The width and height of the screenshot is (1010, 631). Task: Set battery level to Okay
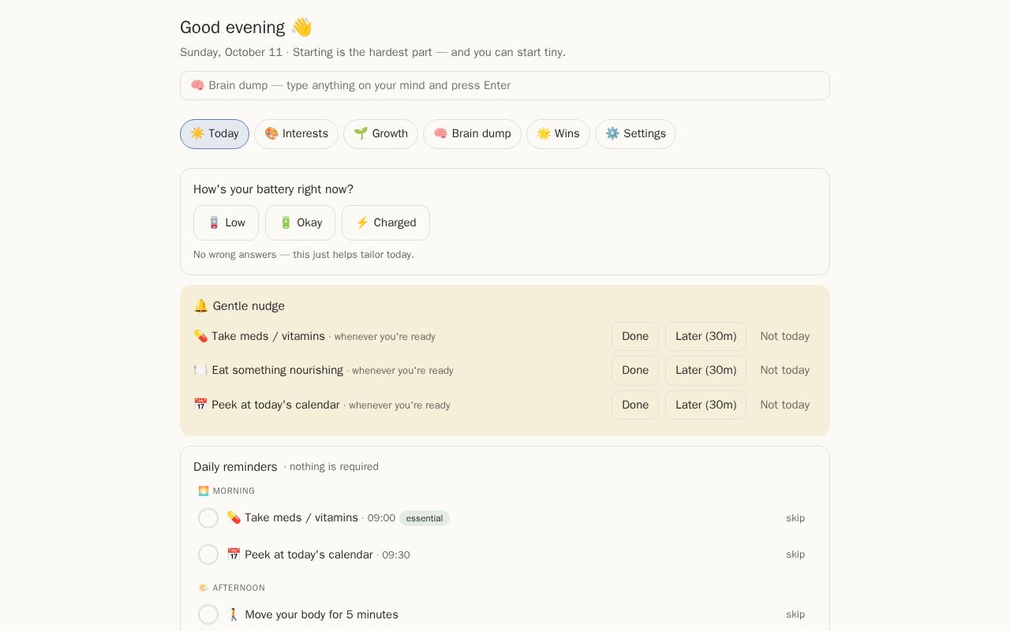[300, 222]
